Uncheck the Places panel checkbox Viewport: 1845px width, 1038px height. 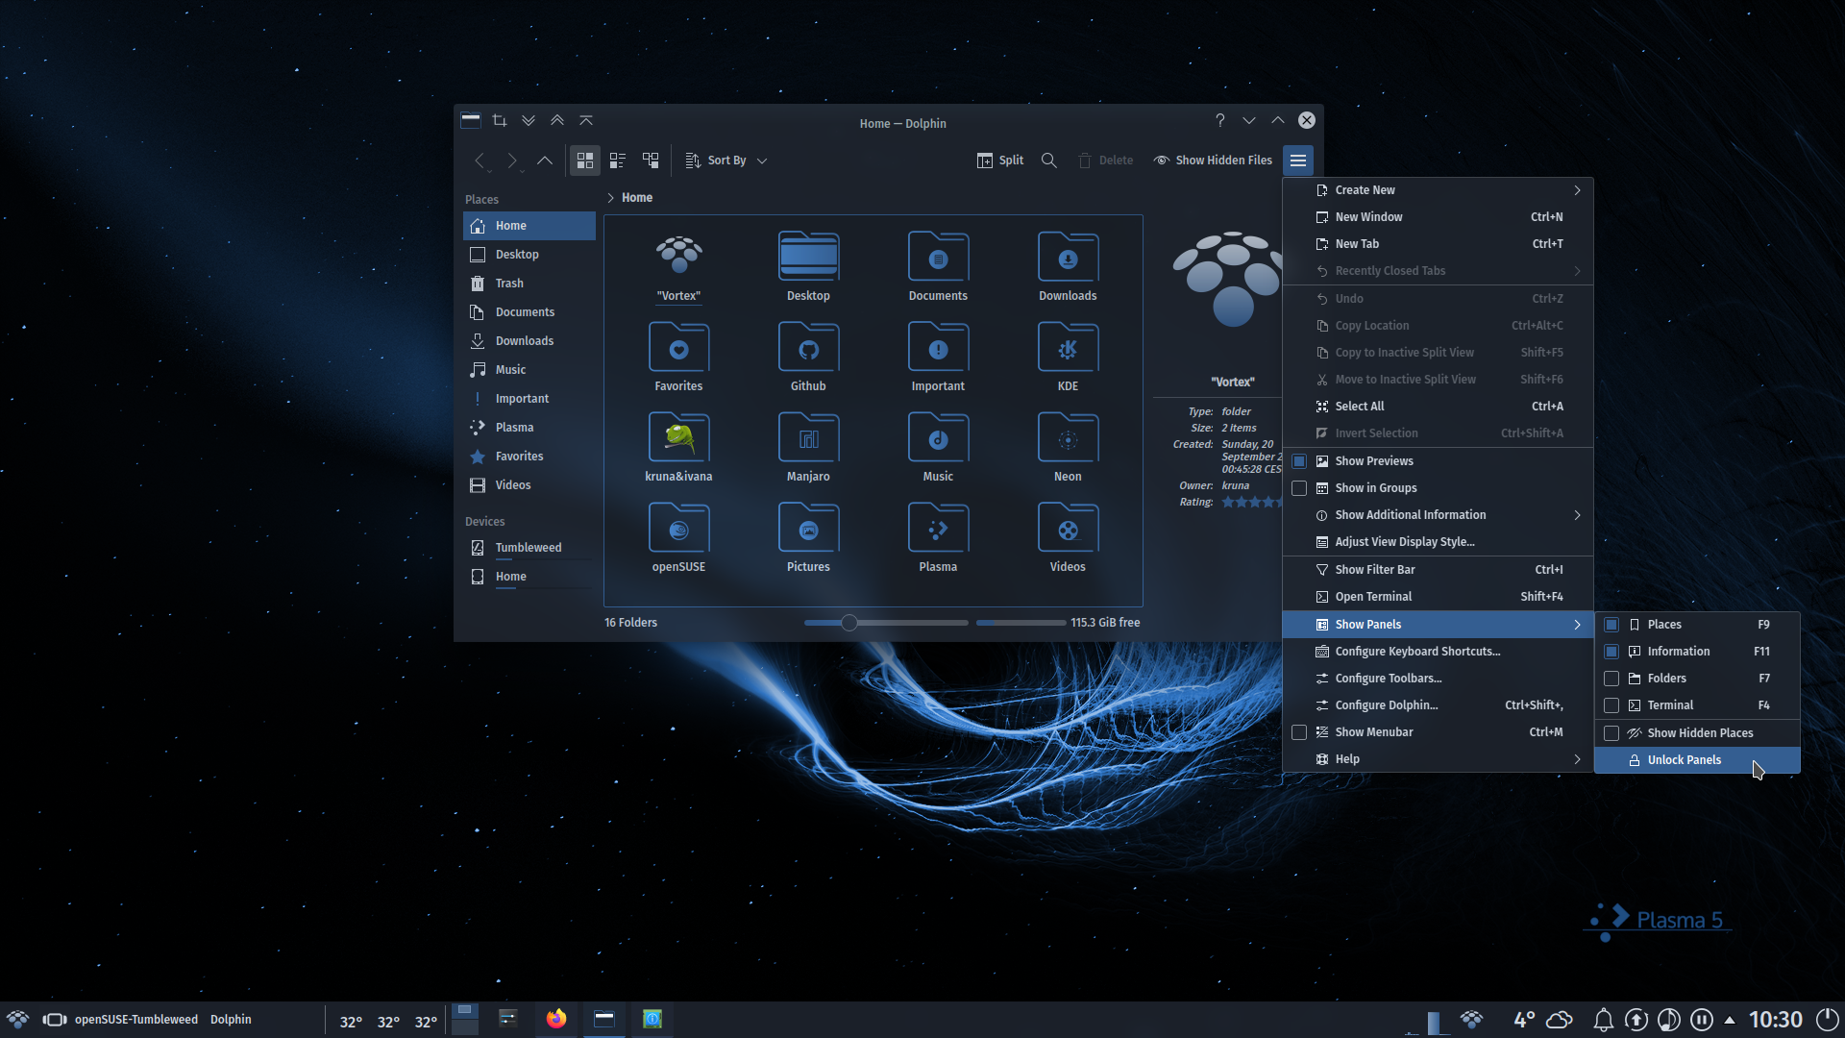pos(1611,625)
